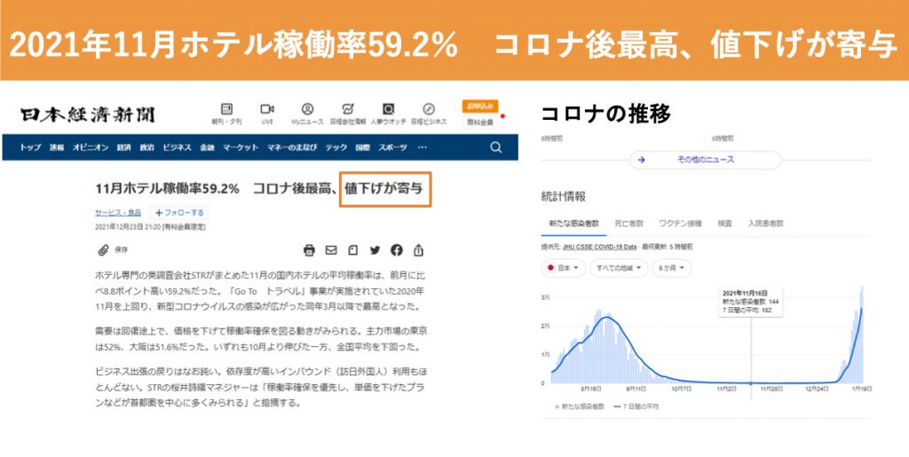The image size is (909, 457).
Task: Open the LIVE video camera icon
Action: (x=266, y=112)
